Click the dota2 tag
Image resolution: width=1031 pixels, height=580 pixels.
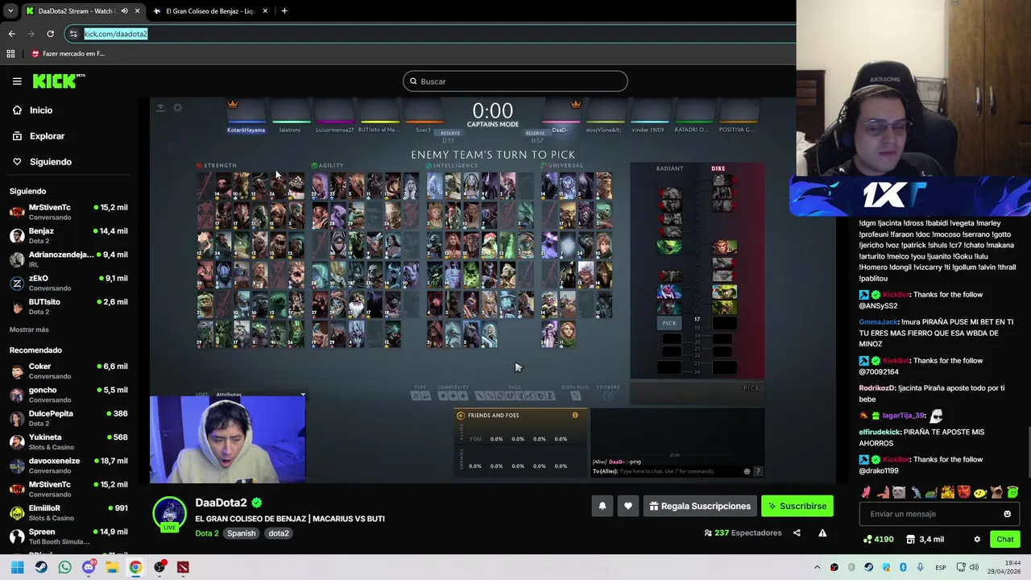coord(279,533)
